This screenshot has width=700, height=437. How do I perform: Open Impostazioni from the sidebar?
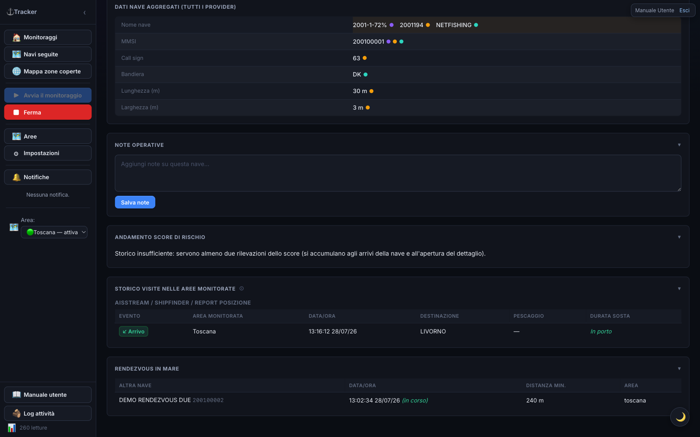pyautogui.click(x=48, y=153)
